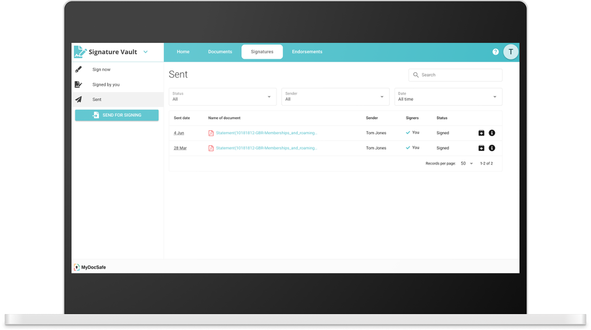The height and width of the screenshot is (330, 591).
Task: Open info for the 28 Mar statement
Action: 492,148
